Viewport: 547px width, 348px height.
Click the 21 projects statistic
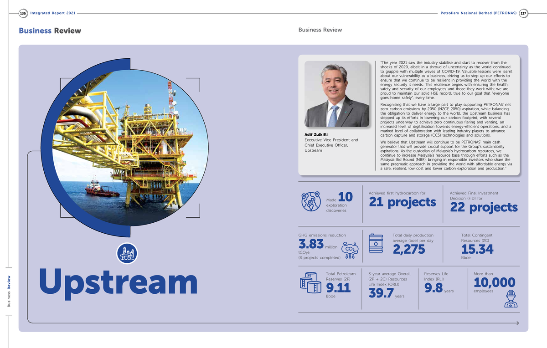402,202
